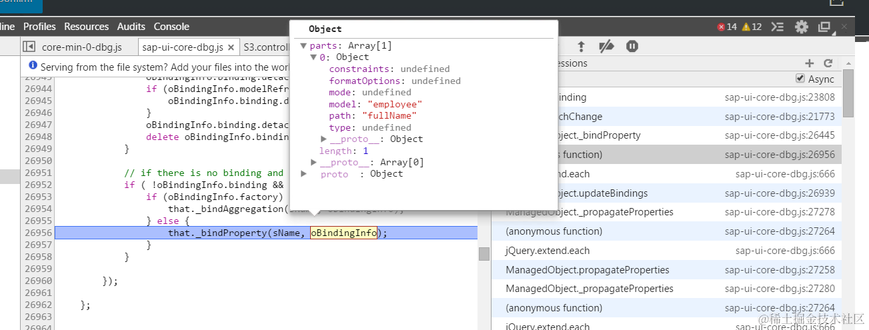
Task: Close the sap-ui-core-dbg.js file tab
Action: (231, 47)
